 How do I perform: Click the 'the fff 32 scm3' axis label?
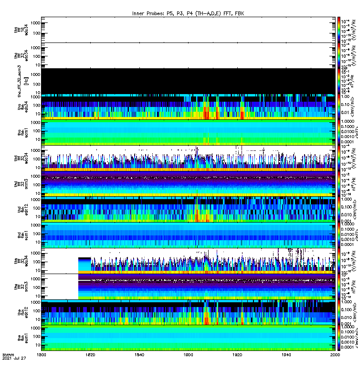coord(21,287)
